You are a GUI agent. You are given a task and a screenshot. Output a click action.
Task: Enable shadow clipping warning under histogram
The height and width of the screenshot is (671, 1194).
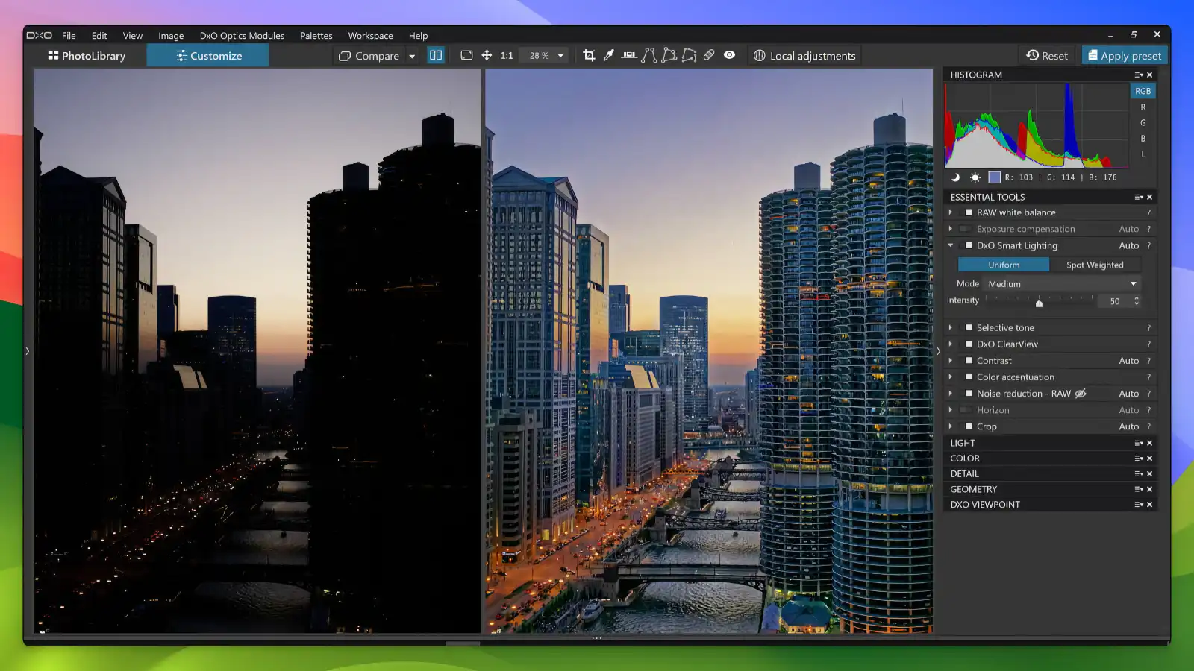956,177
